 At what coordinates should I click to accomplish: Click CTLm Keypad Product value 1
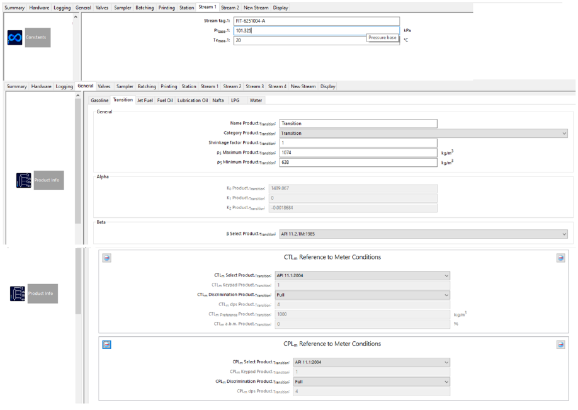click(x=363, y=285)
